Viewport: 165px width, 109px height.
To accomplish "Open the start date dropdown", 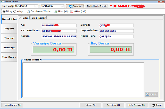I will [35, 6].
